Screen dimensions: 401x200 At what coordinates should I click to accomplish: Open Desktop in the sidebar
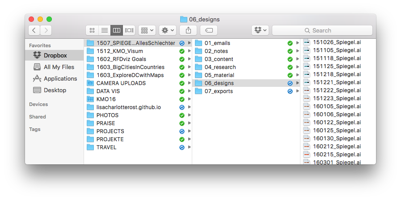(x=55, y=90)
